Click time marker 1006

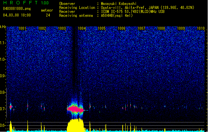coord(121,28)
